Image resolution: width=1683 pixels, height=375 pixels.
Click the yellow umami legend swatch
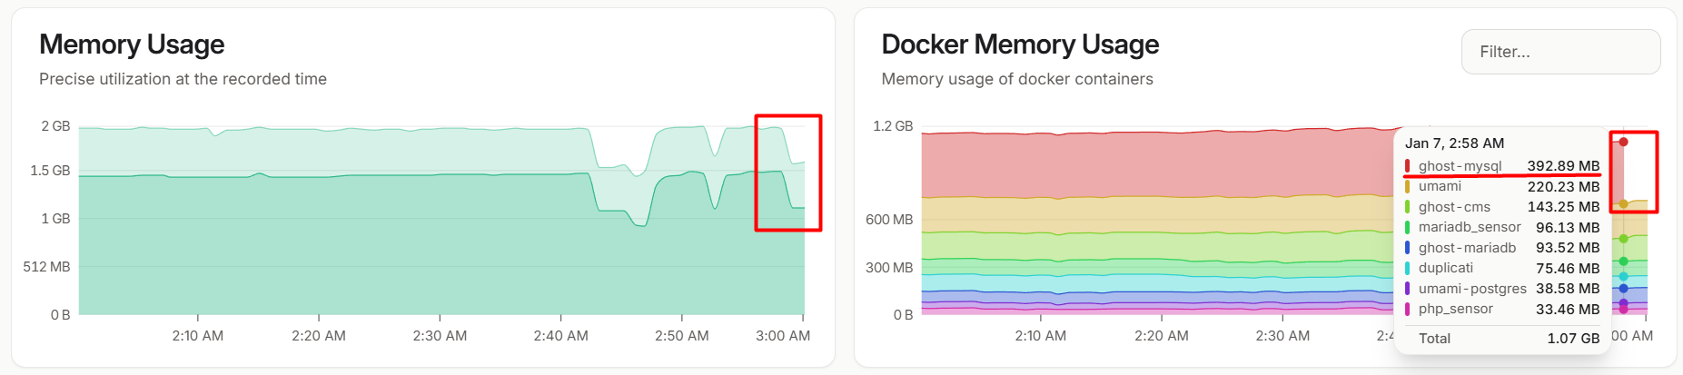(x=1407, y=186)
